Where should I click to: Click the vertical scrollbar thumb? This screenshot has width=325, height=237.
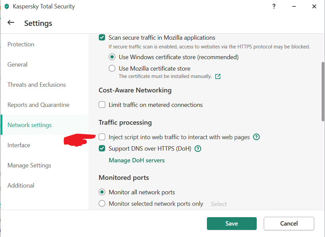click(323, 91)
